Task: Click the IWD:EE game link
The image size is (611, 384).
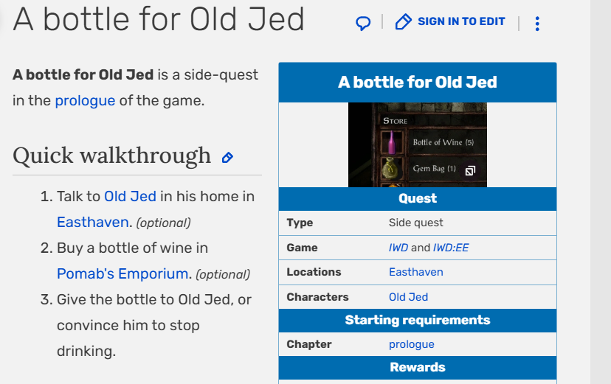Action: point(450,248)
